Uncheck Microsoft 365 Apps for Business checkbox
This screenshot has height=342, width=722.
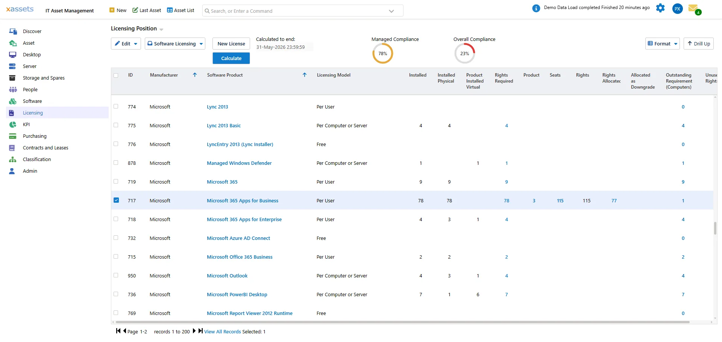point(116,200)
